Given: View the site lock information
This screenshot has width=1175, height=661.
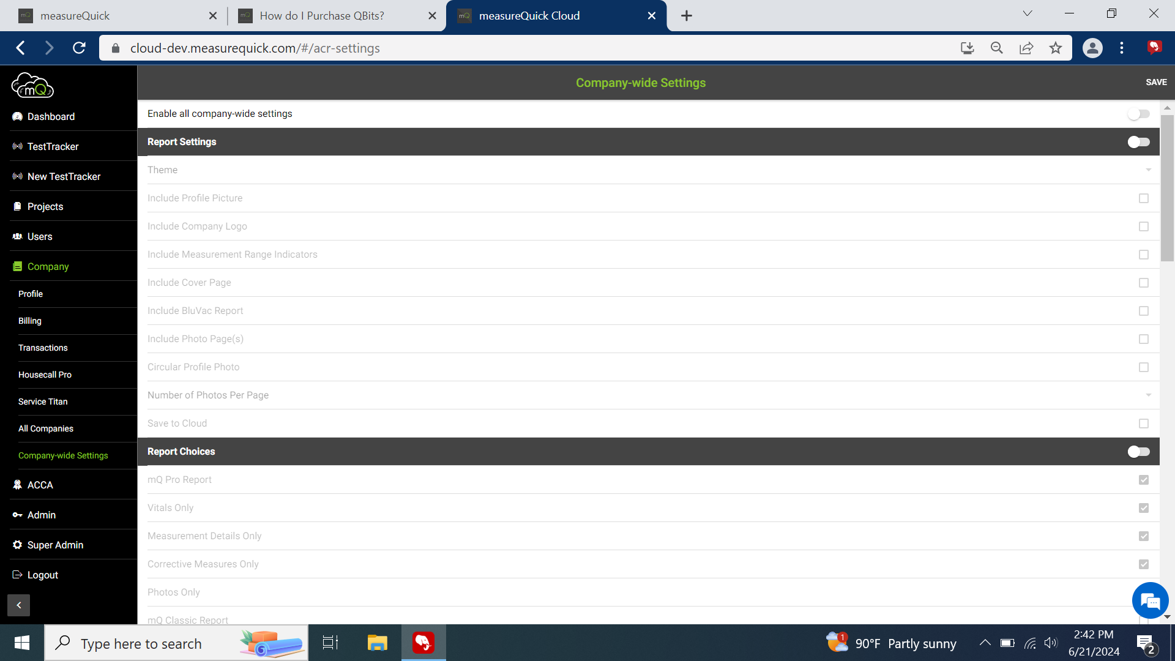Looking at the screenshot, I should [116, 48].
